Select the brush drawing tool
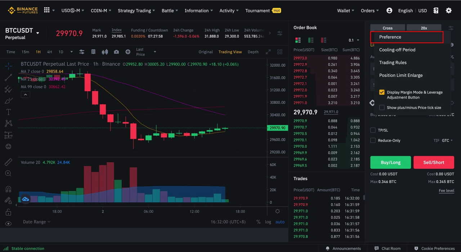Image resolution: width=461 pixels, height=252 pixels. [x=8, y=101]
